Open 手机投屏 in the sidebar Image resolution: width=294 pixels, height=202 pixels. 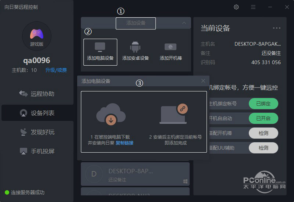pyautogui.click(x=37, y=151)
